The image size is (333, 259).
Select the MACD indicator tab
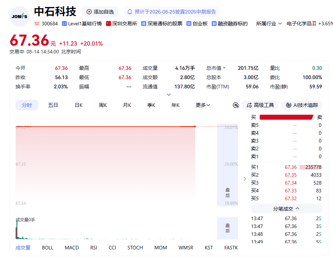(x=72, y=248)
